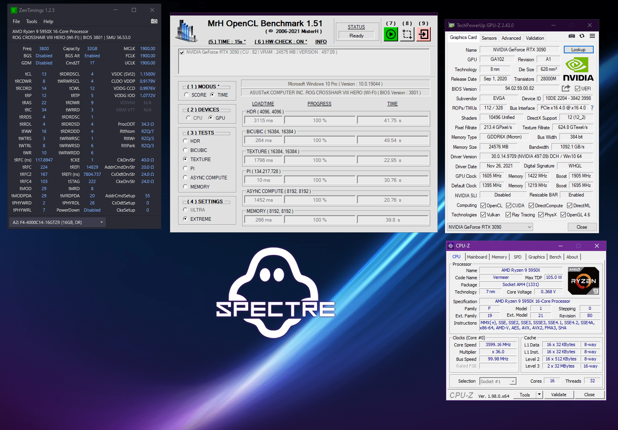This screenshot has width=618, height=430.
Task: Open the GPU selection dropdown in GPU-Z
Action: pyautogui.click(x=490, y=227)
